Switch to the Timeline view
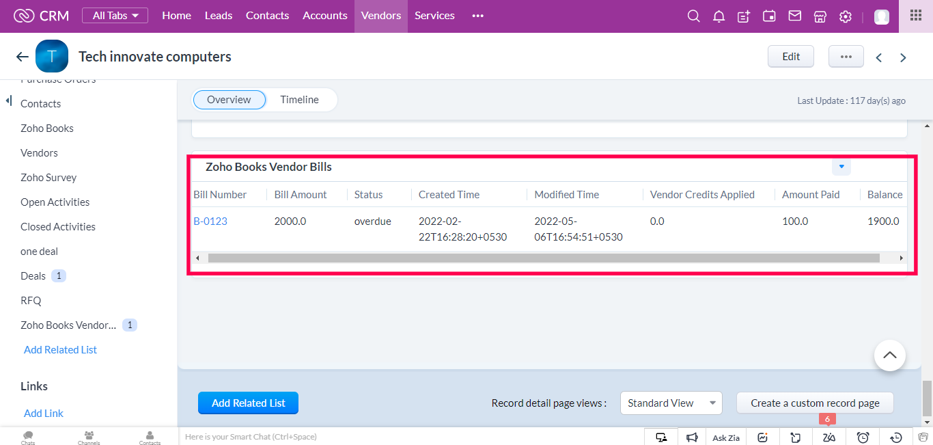 click(299, 100)
